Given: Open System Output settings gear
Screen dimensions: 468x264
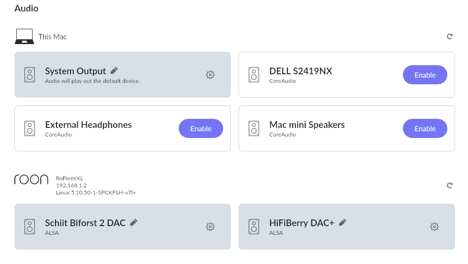Looking at the screenshot, I should click(210, 75).
